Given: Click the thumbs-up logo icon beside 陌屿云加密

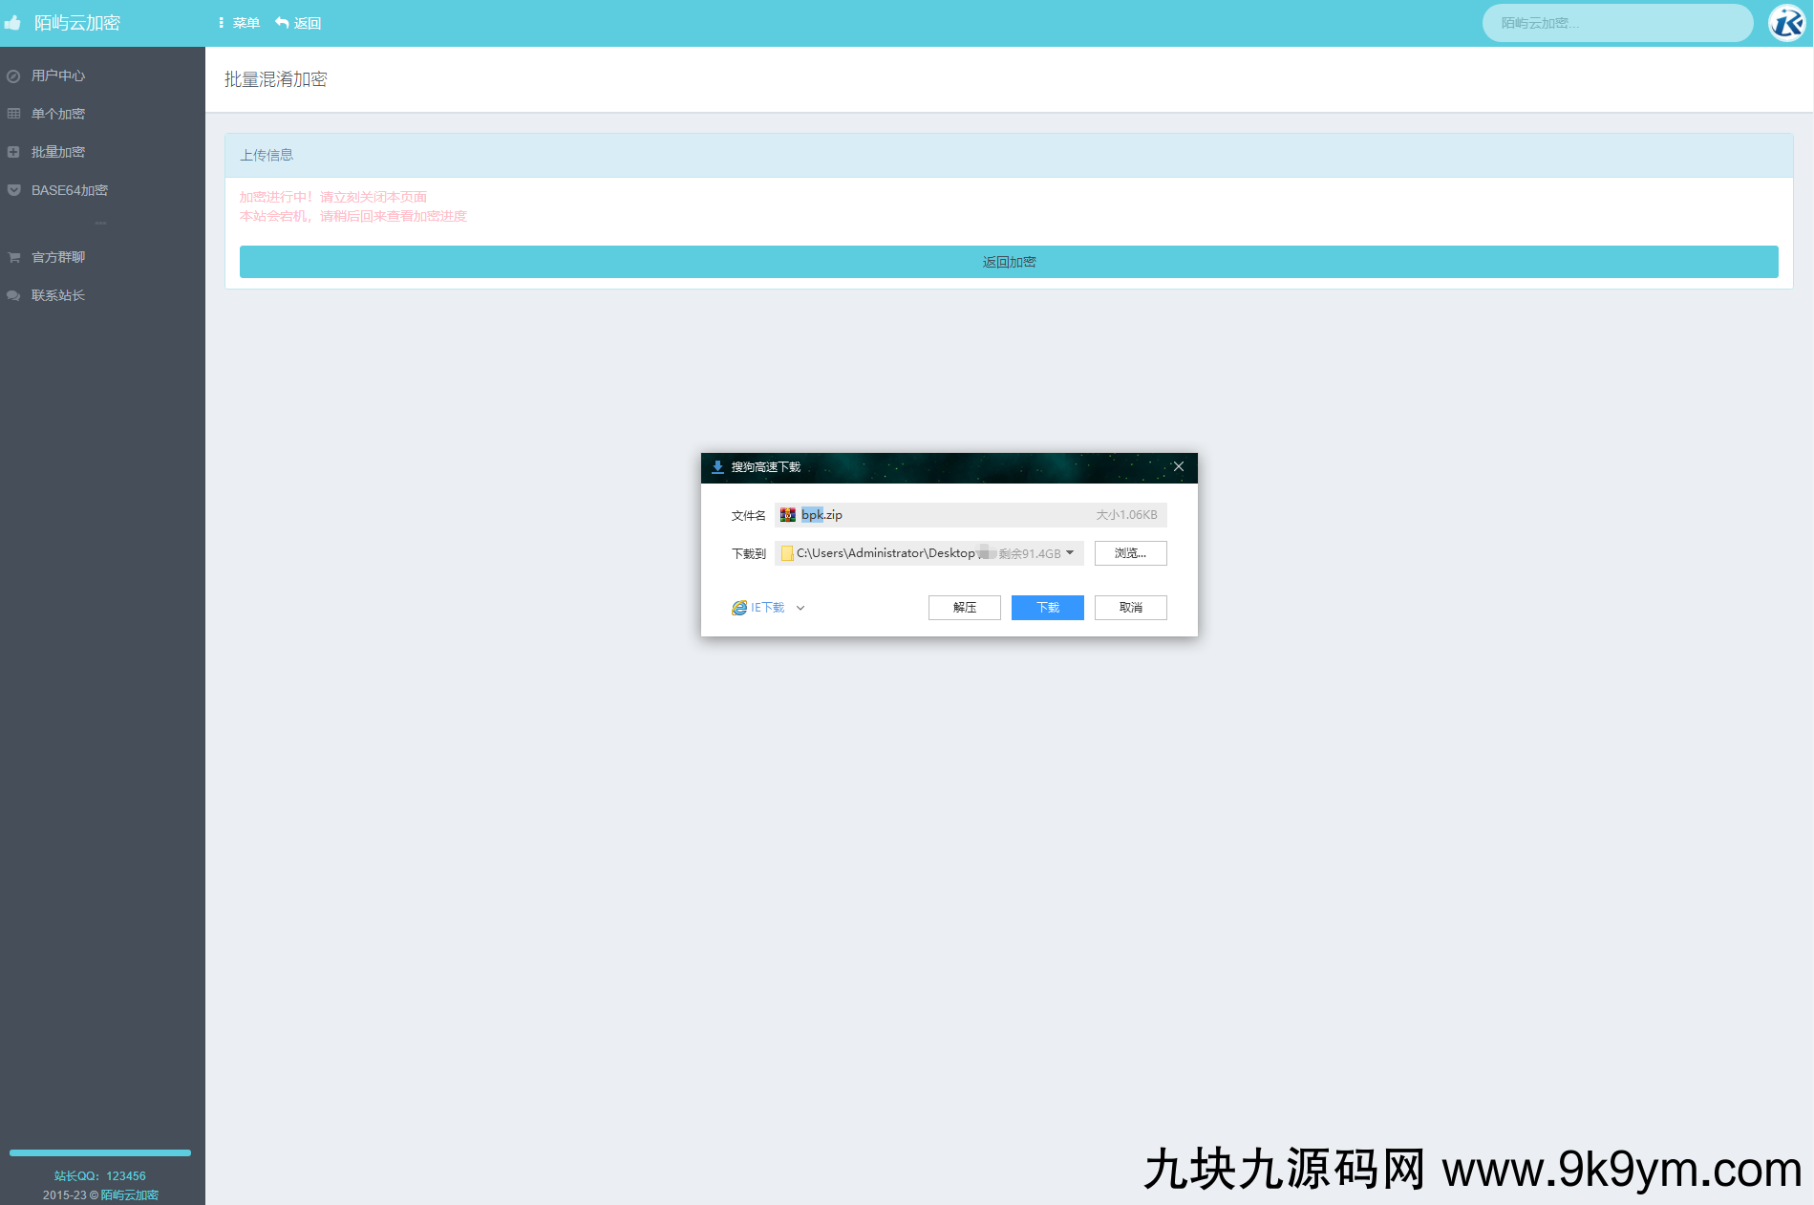Looking at the screenshot, I should (x=12, y=23).
